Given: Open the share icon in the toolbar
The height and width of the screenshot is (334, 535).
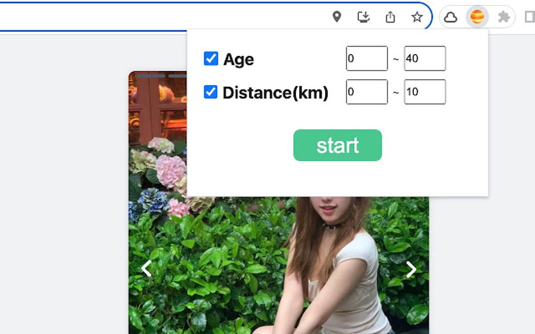Looking at the screenshot, I should pos(390,16).
